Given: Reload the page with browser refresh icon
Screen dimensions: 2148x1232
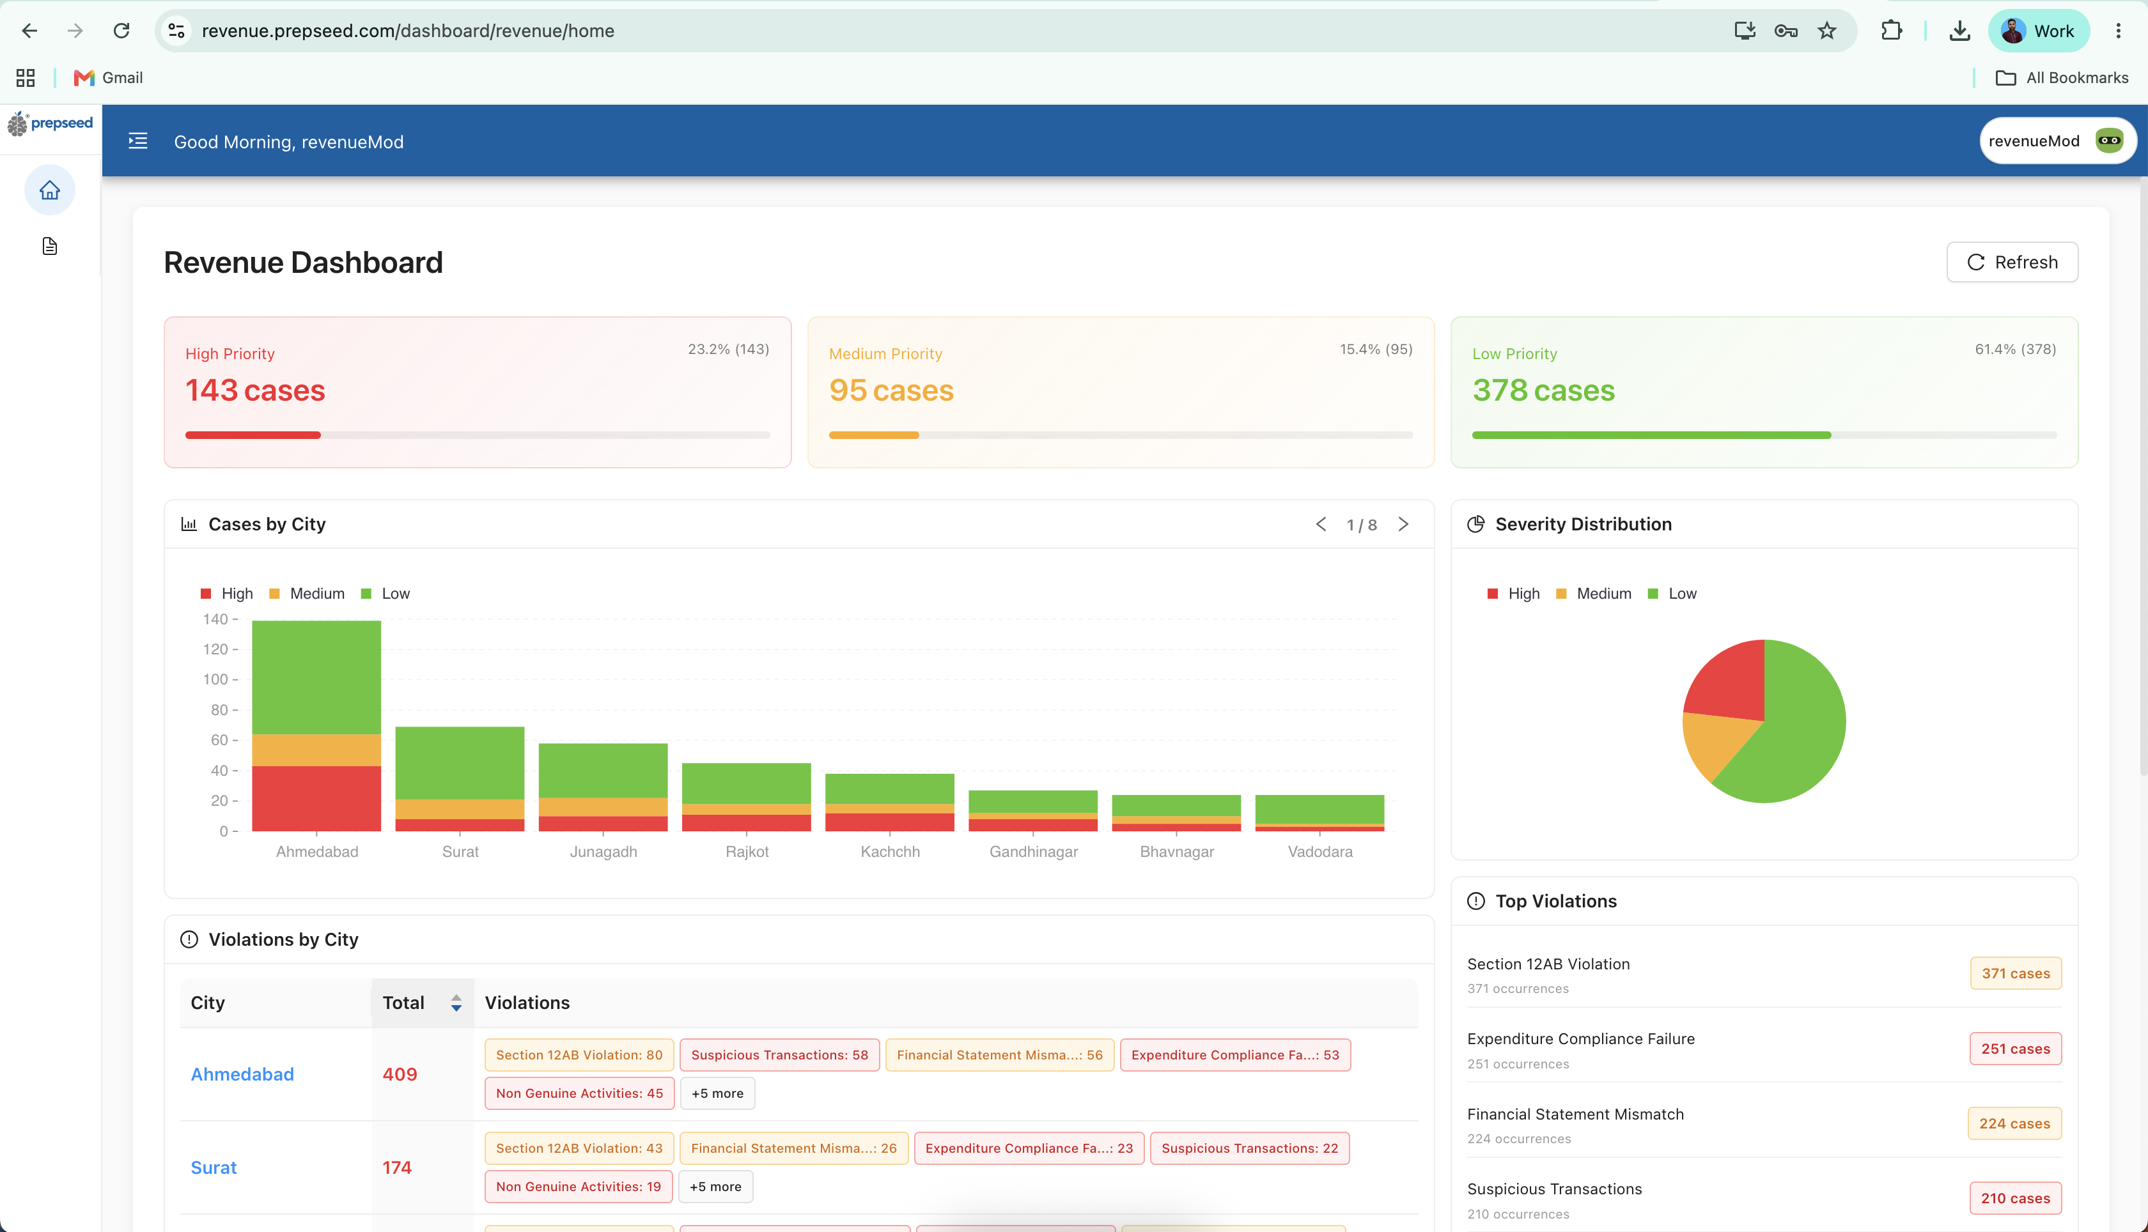Looking at the screenshot, I should (122, 31).
